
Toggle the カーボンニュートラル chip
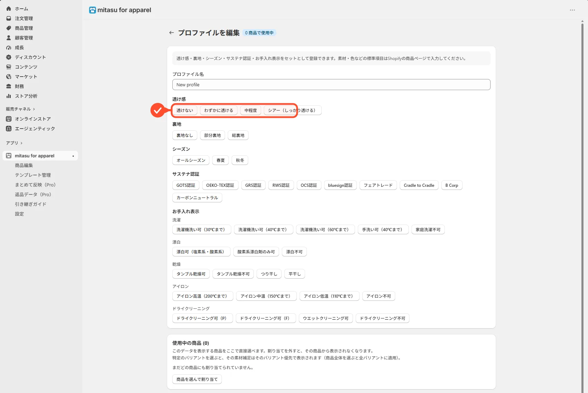click(197, 198)
